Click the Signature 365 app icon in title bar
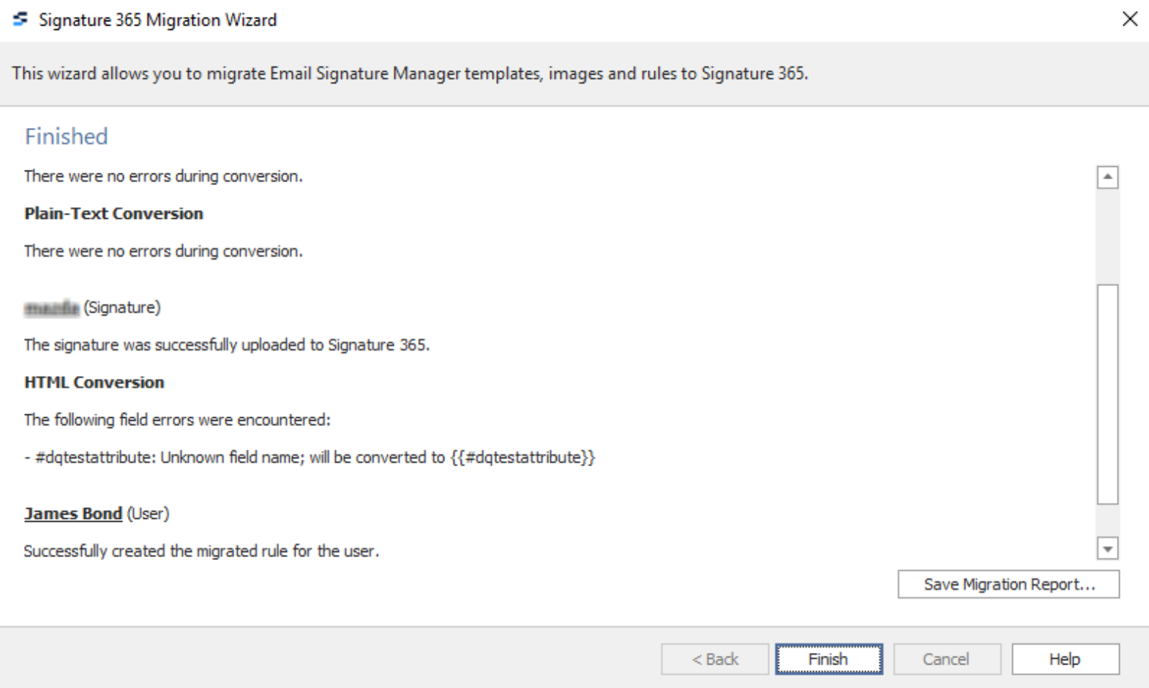 (20, 19)
